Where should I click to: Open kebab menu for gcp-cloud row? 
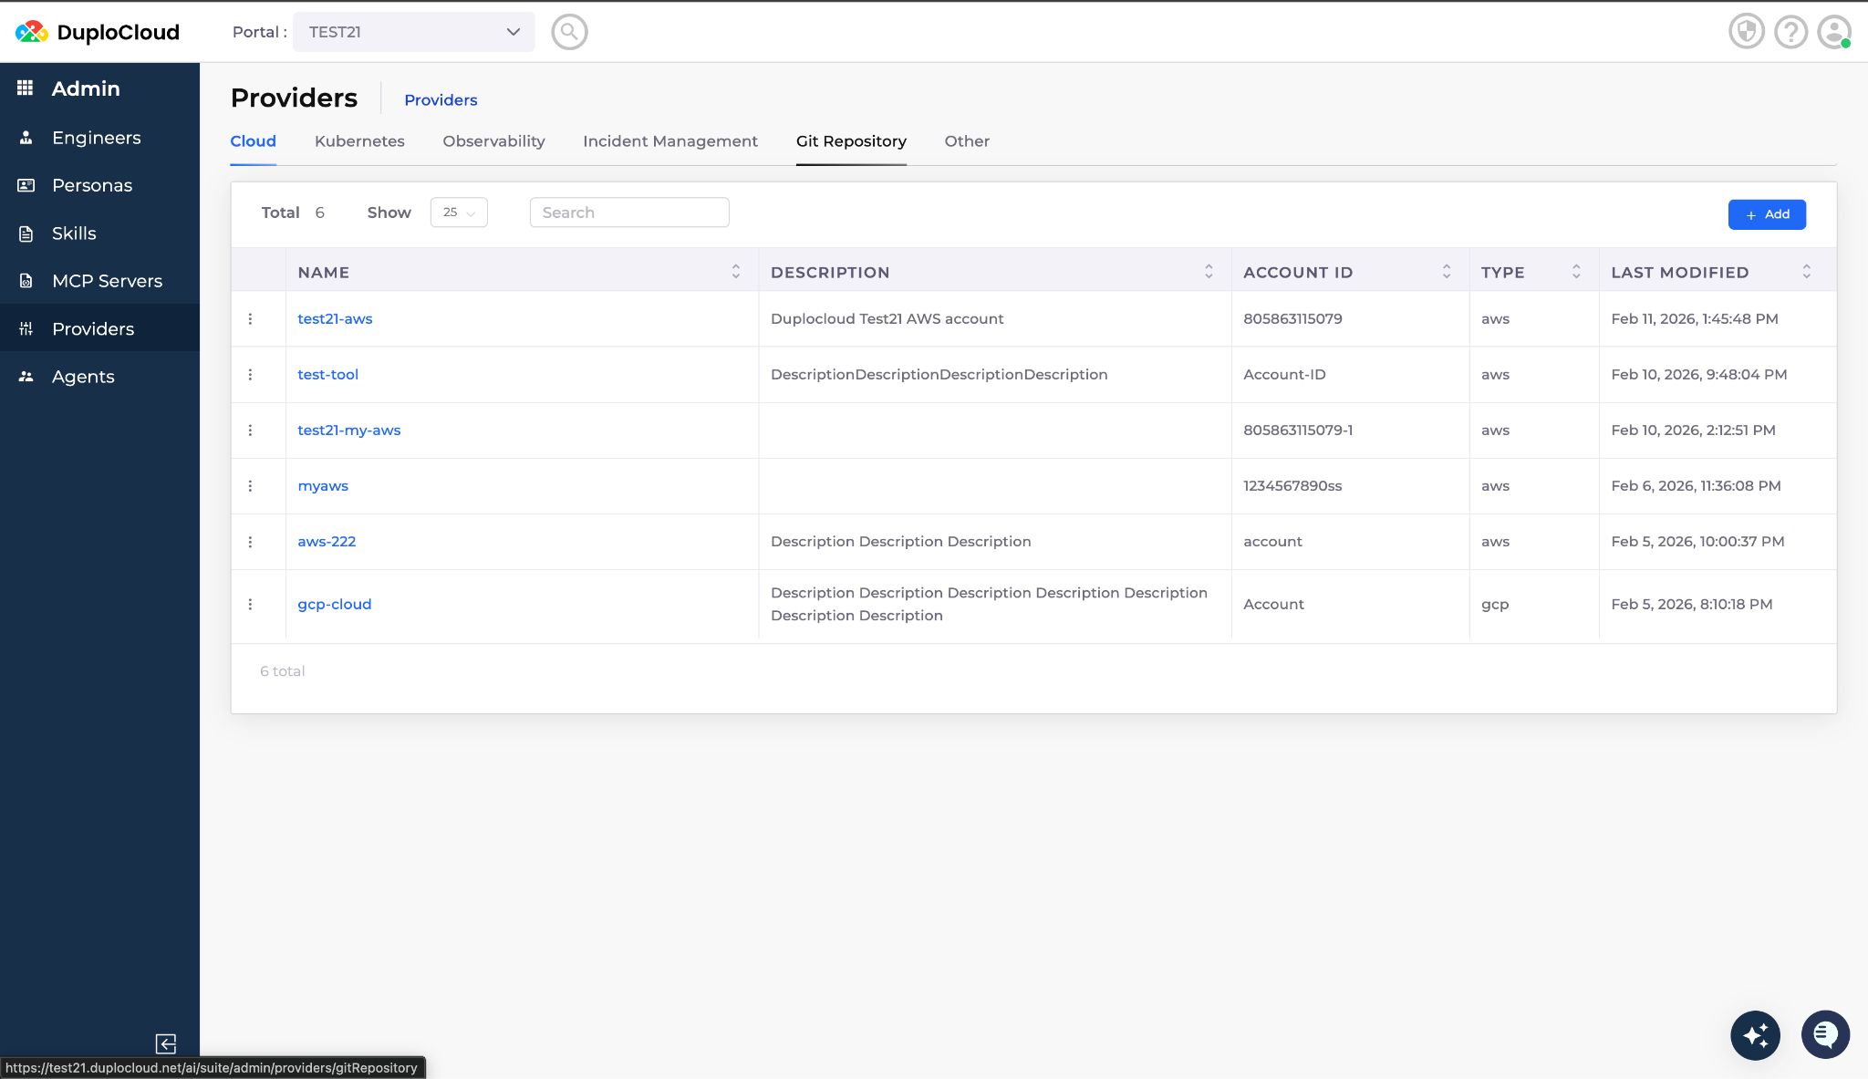[x=250, y=605]
